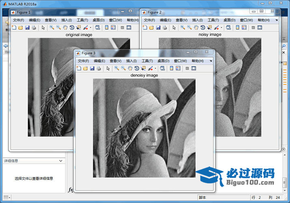Show Plot Tools icon in Figure 1

(x=129, y=28)
